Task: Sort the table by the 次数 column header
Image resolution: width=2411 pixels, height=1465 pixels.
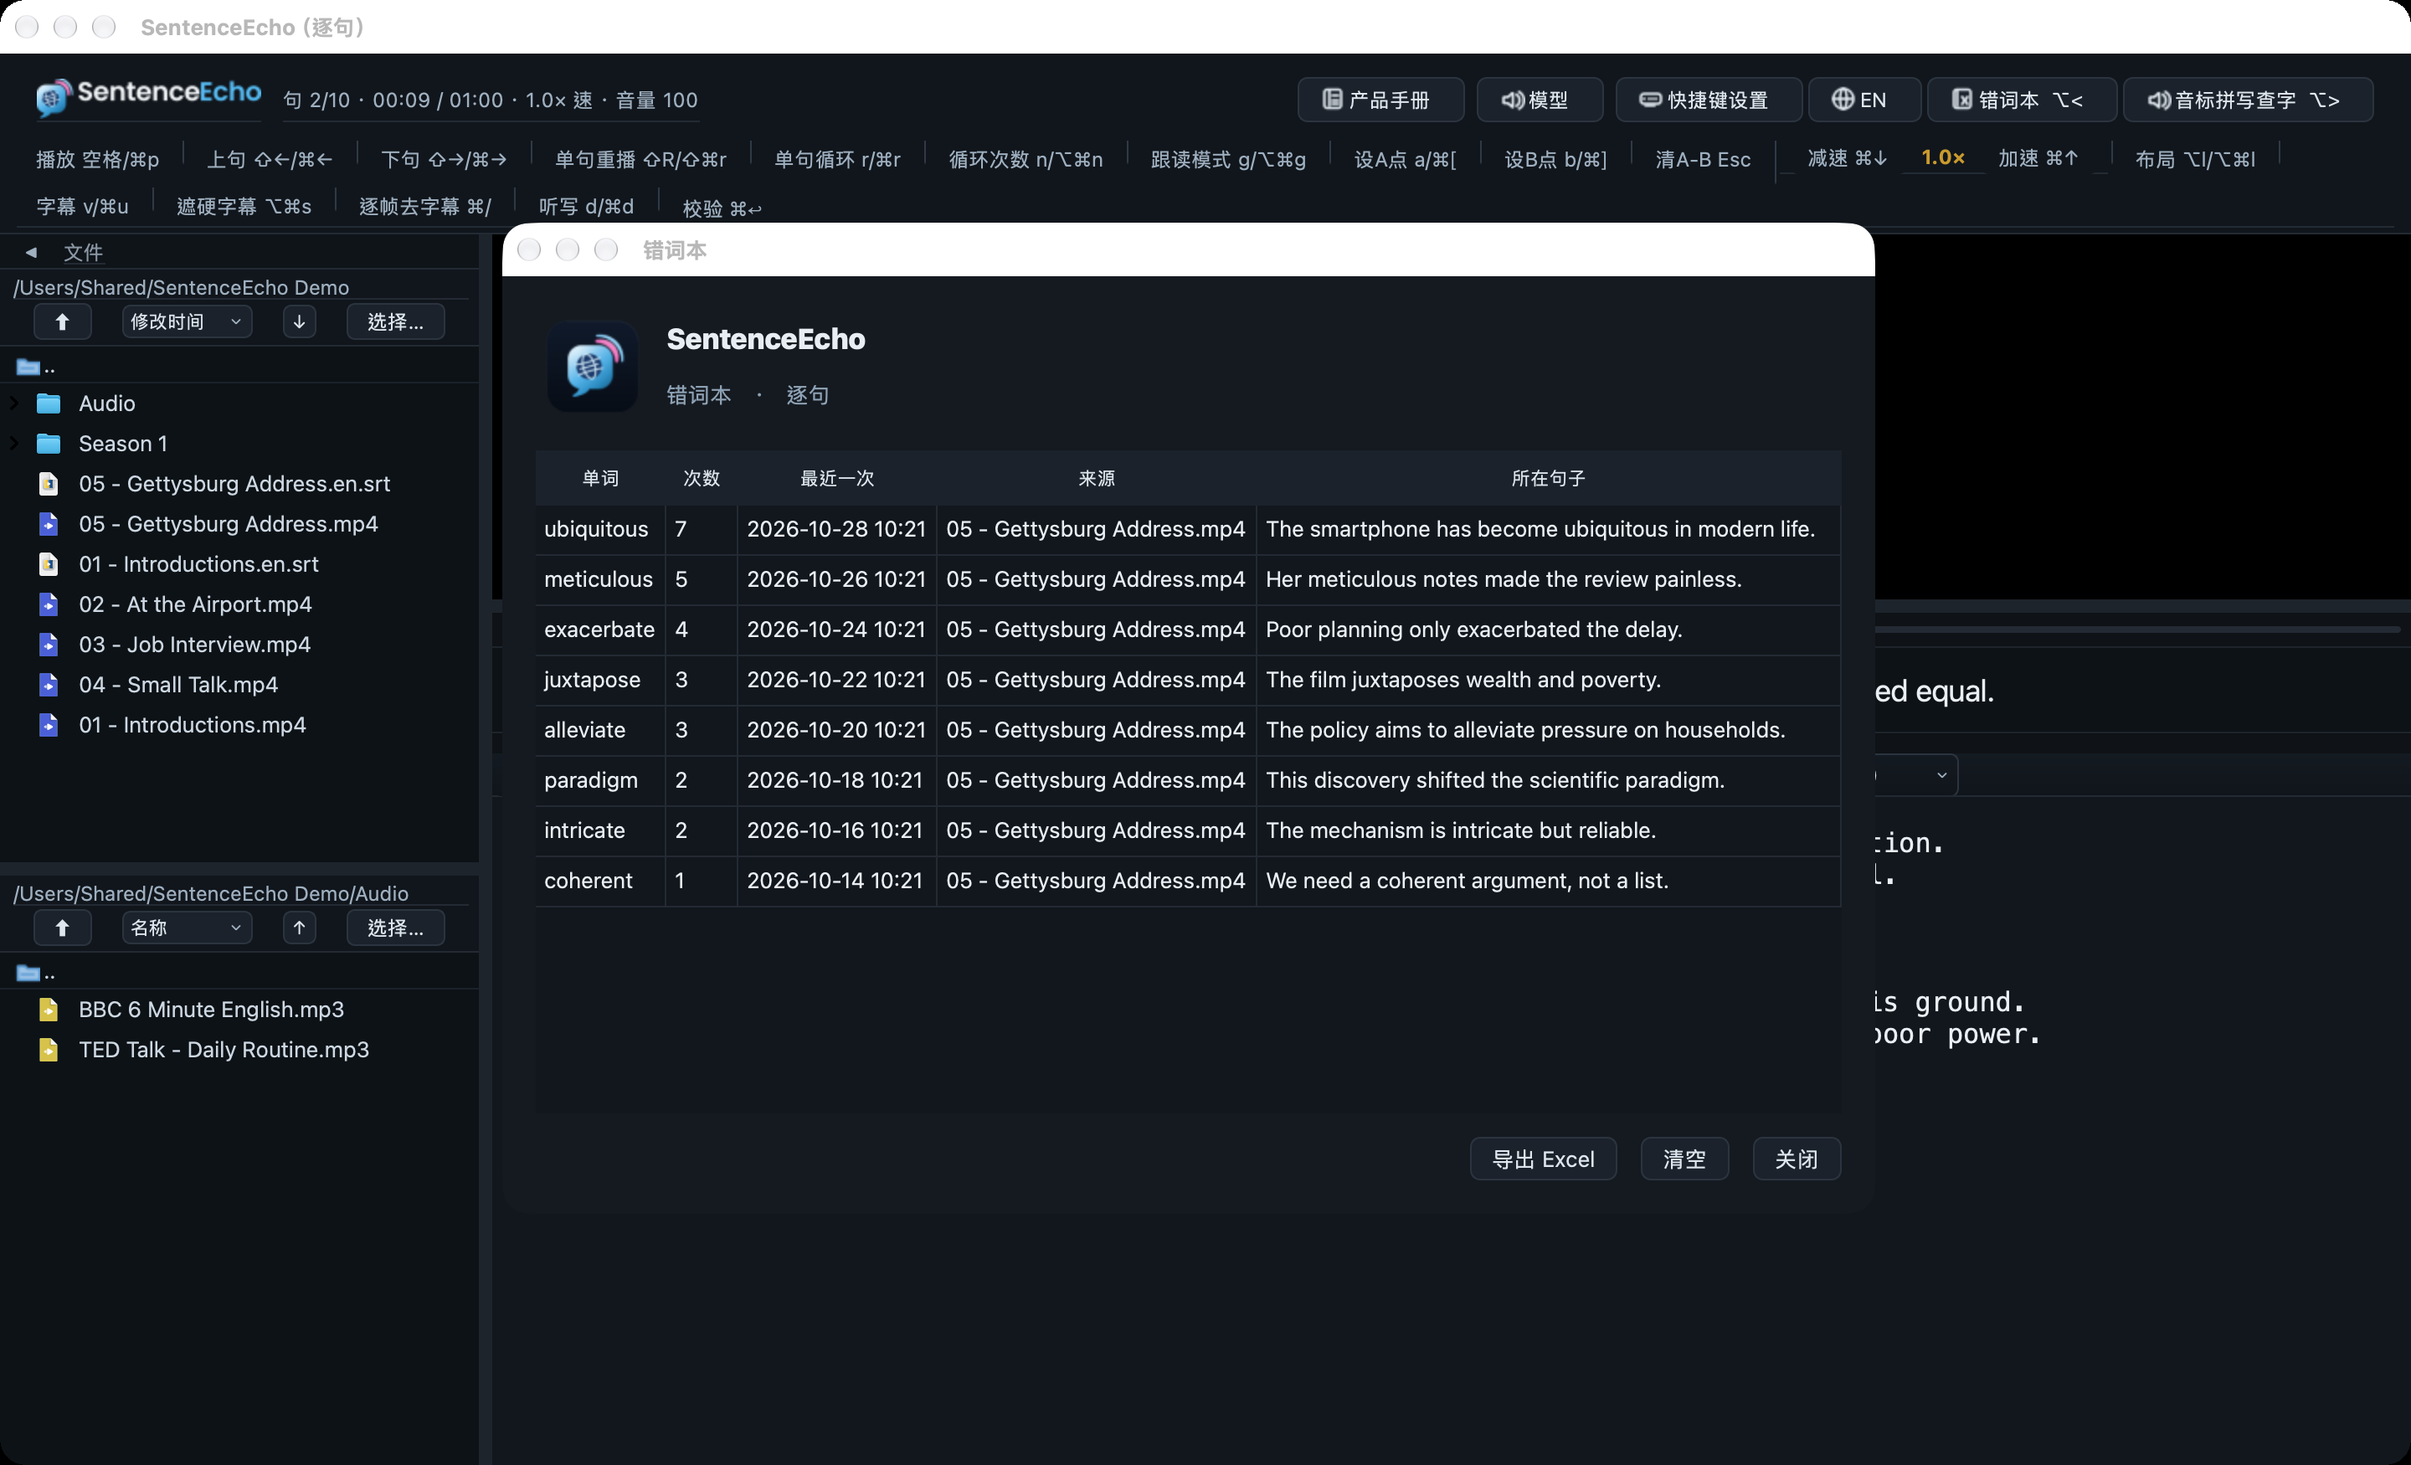Action: [702, 479]
